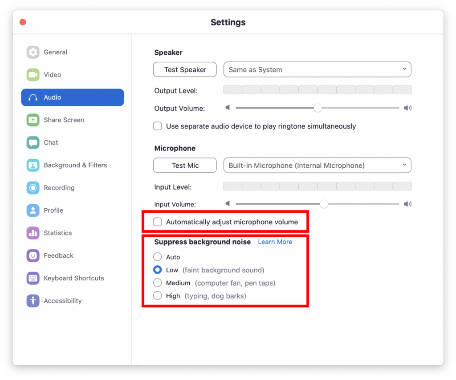Viewport: 456px width, 380px height.
Task: Select the Statistics label in sidebar
Action: [x=57, y=233]
